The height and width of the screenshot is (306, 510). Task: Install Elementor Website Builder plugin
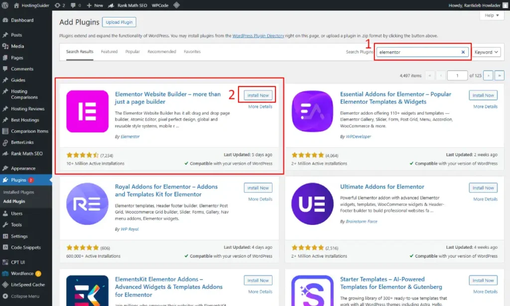pos(258,95)
